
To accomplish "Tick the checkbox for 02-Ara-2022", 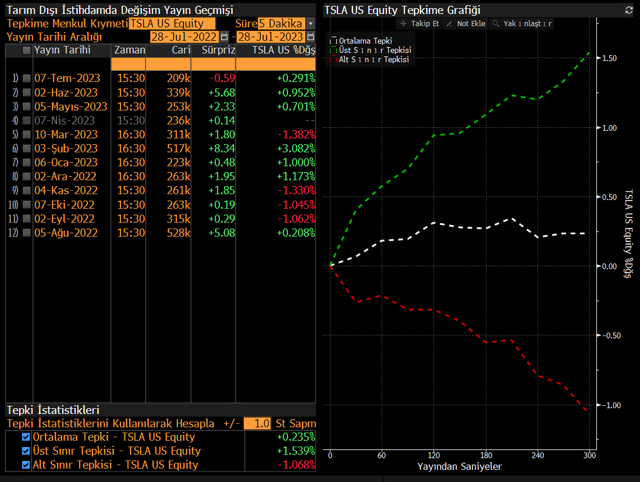I will [27, 176].
